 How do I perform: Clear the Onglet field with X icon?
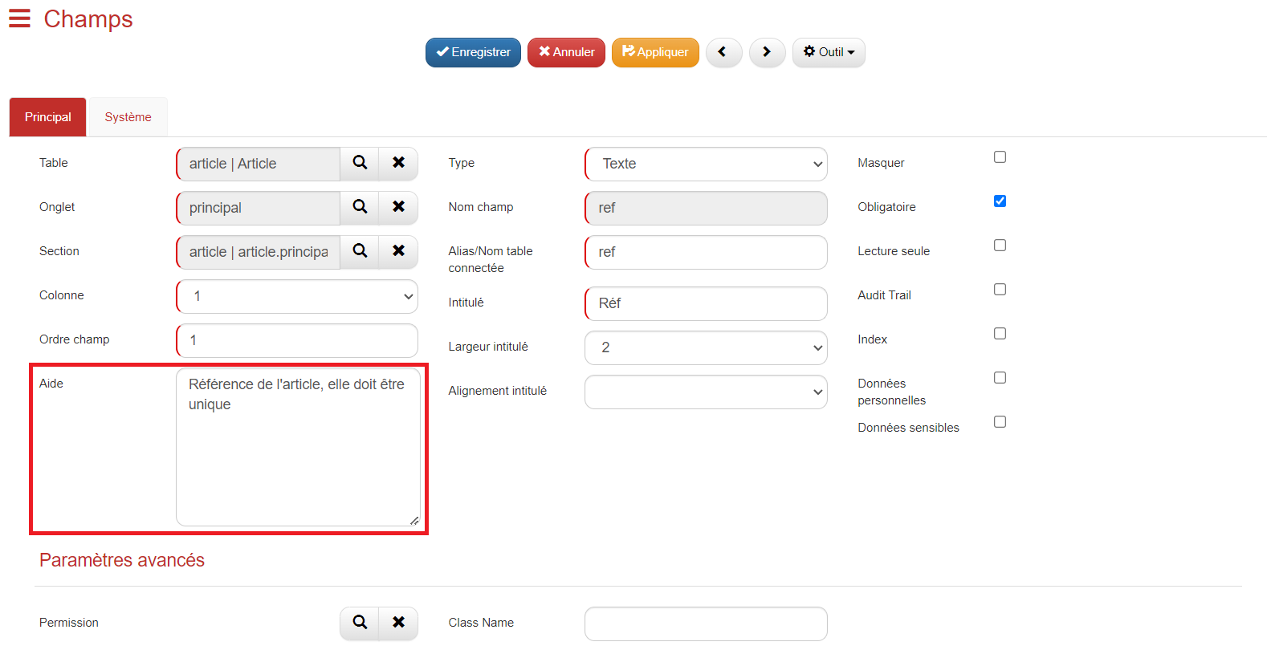(x=398, y=207)
